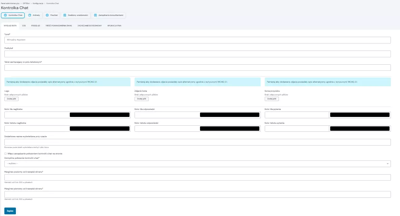Open the PODGLĄD tab
This screenshot has height=216, width=400.
click(x=35, y=26)
